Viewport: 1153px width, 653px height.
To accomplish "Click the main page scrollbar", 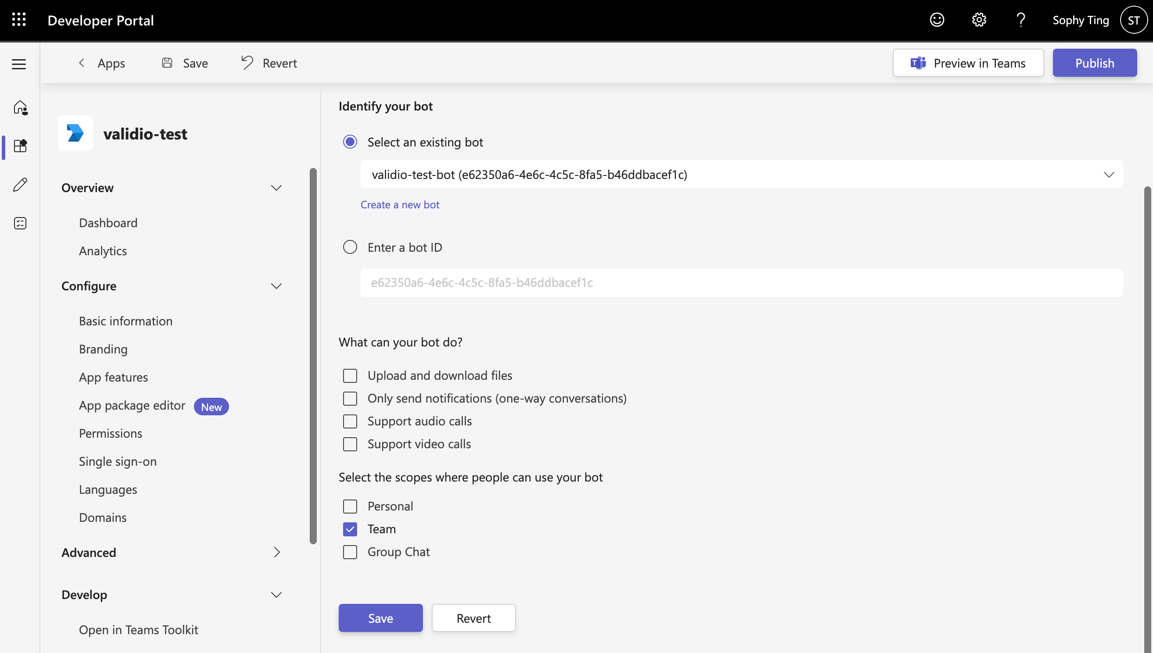I will coord(1148,419).
